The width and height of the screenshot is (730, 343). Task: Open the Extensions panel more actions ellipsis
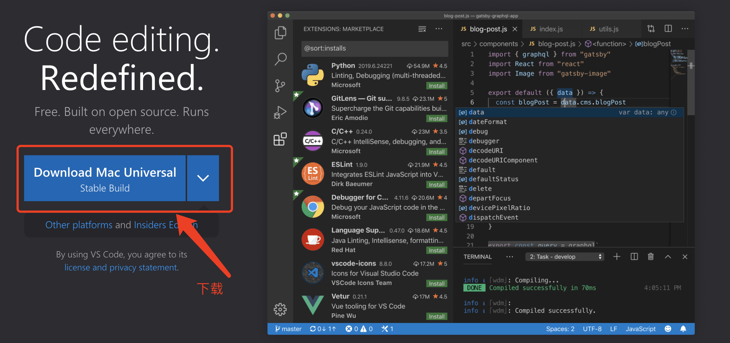(x=439, y=29)
